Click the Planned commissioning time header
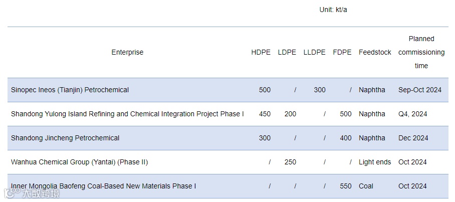The width and height of the screenshot is (455, 202). (x=421, y=52)
